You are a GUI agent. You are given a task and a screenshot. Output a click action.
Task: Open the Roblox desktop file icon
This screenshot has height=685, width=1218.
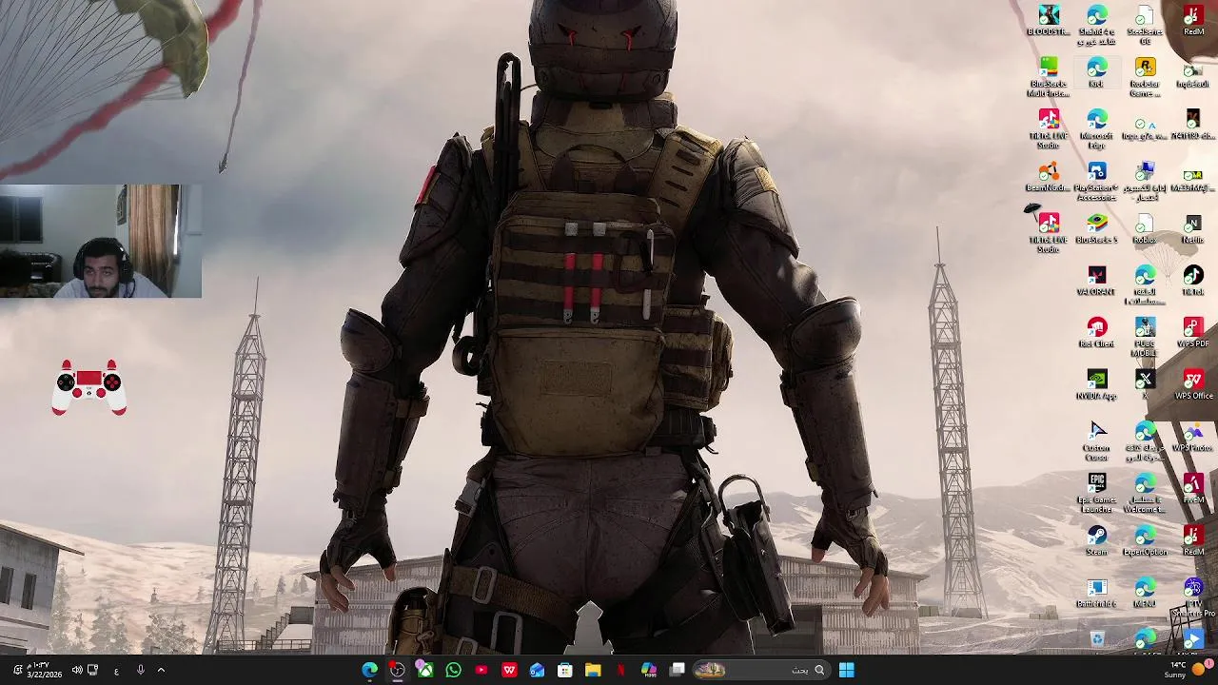click(1145, 228)
